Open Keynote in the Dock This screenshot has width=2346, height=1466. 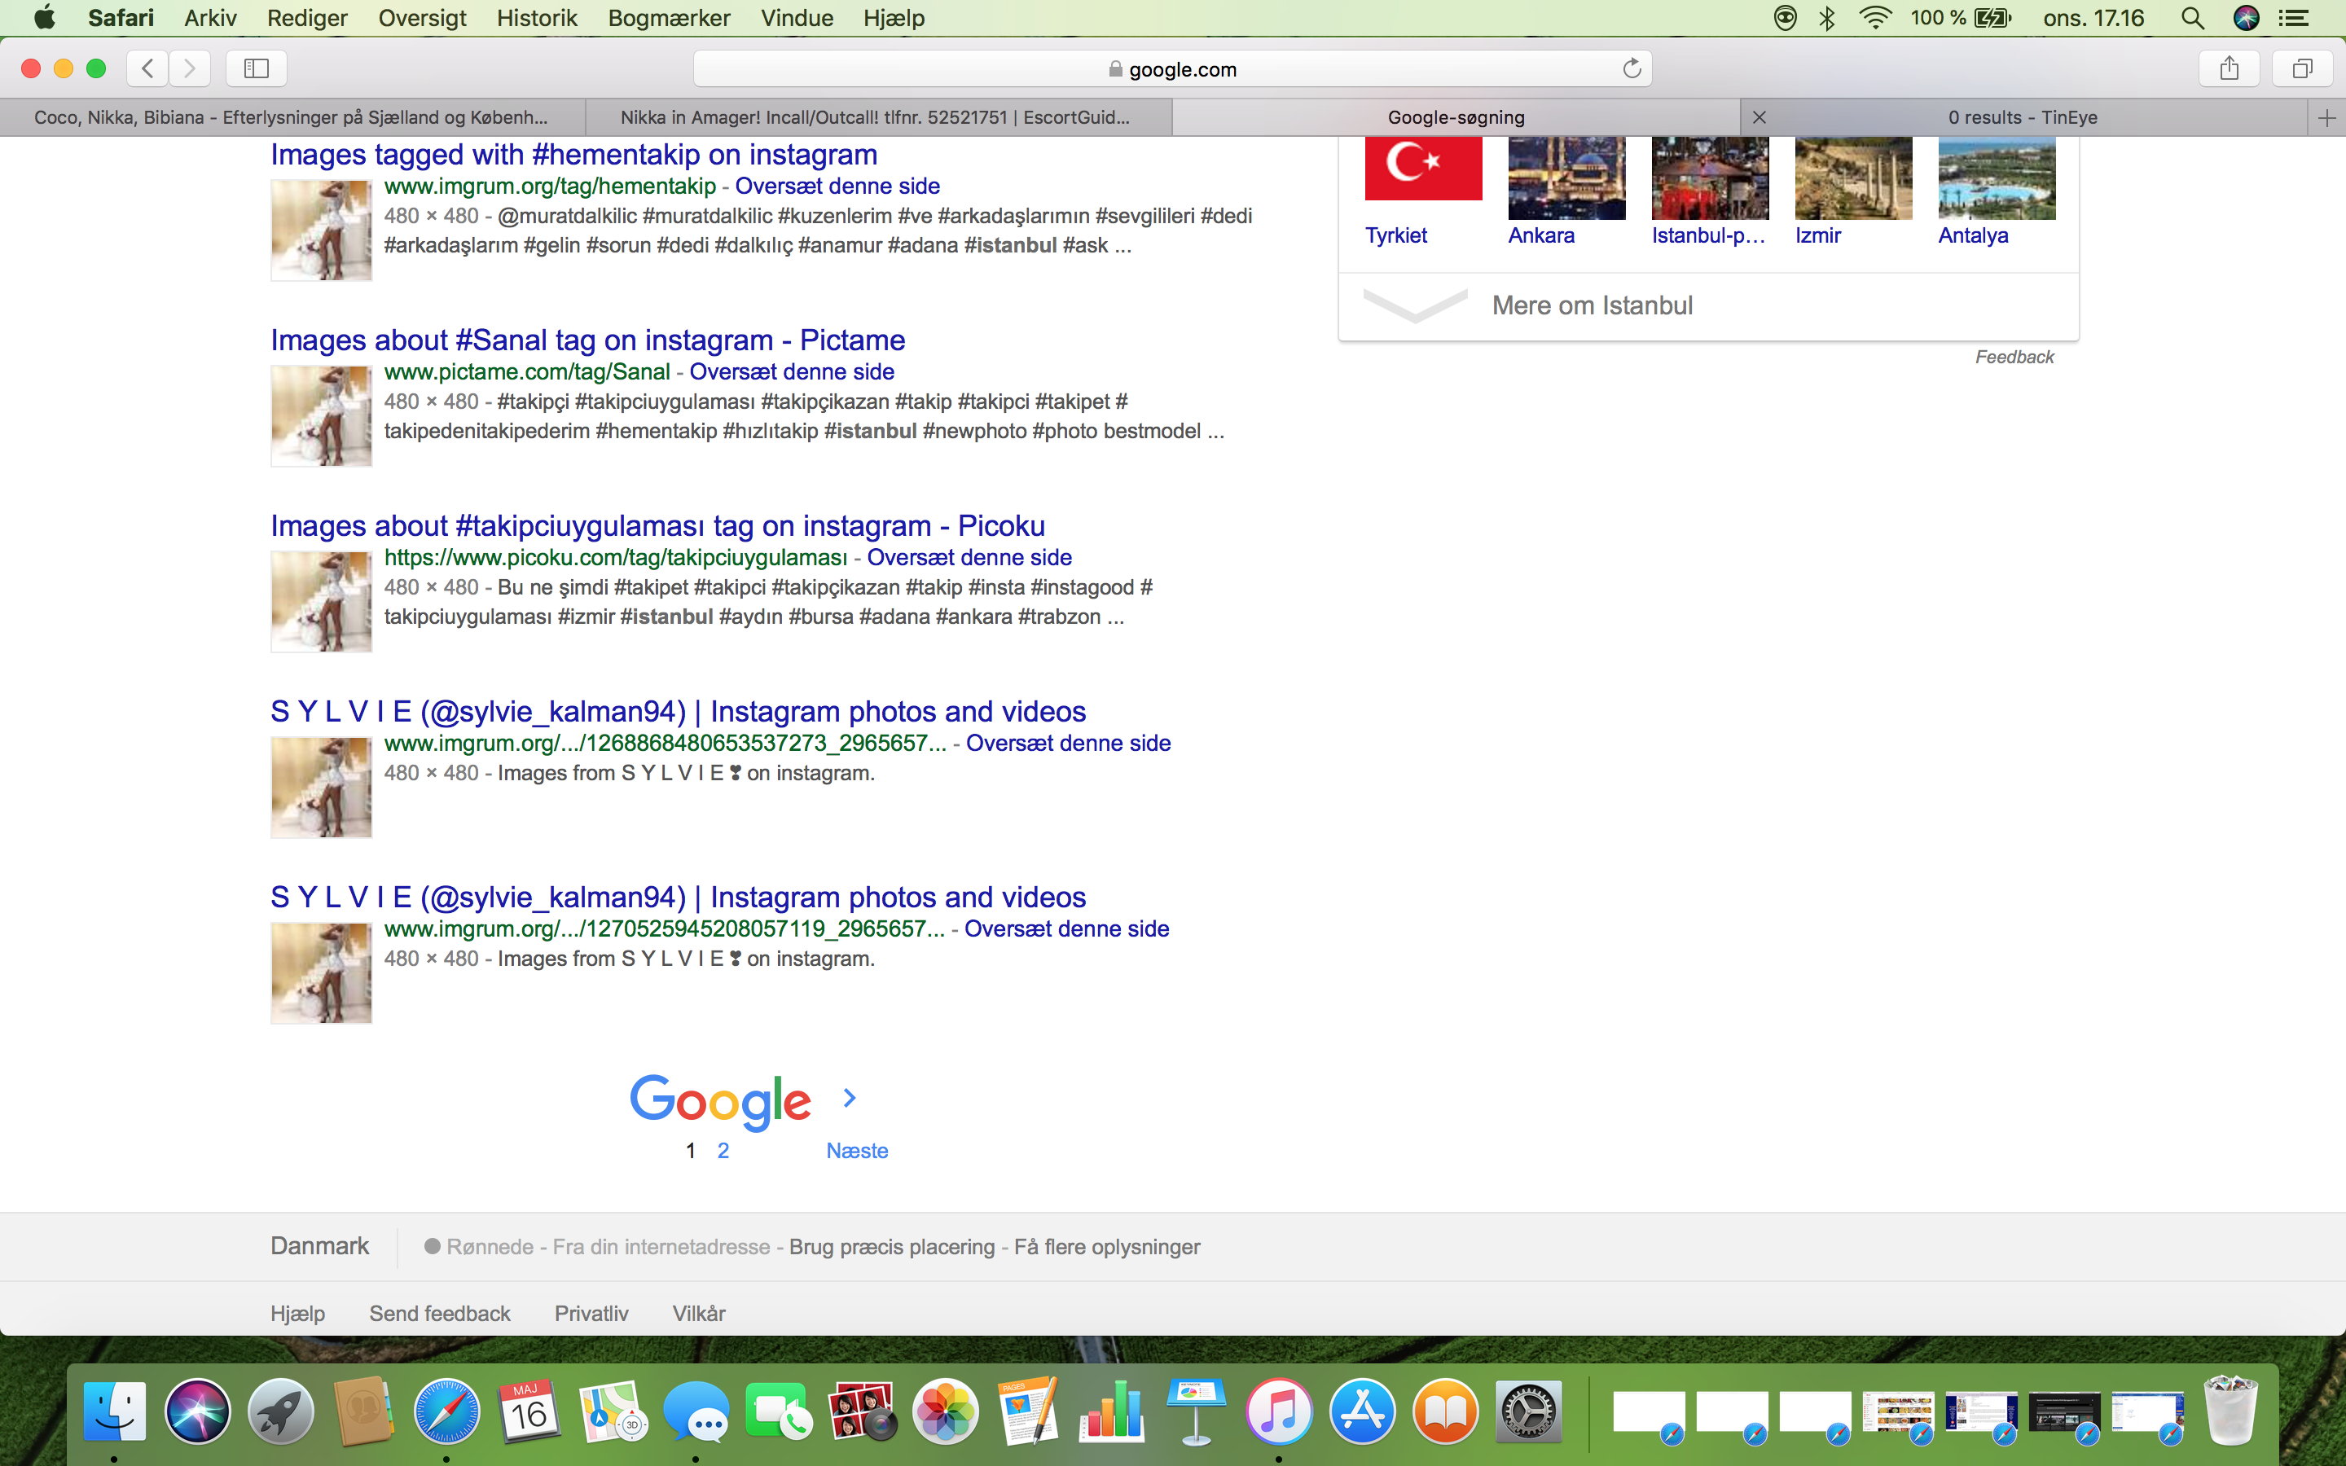coord(1195,1411)
